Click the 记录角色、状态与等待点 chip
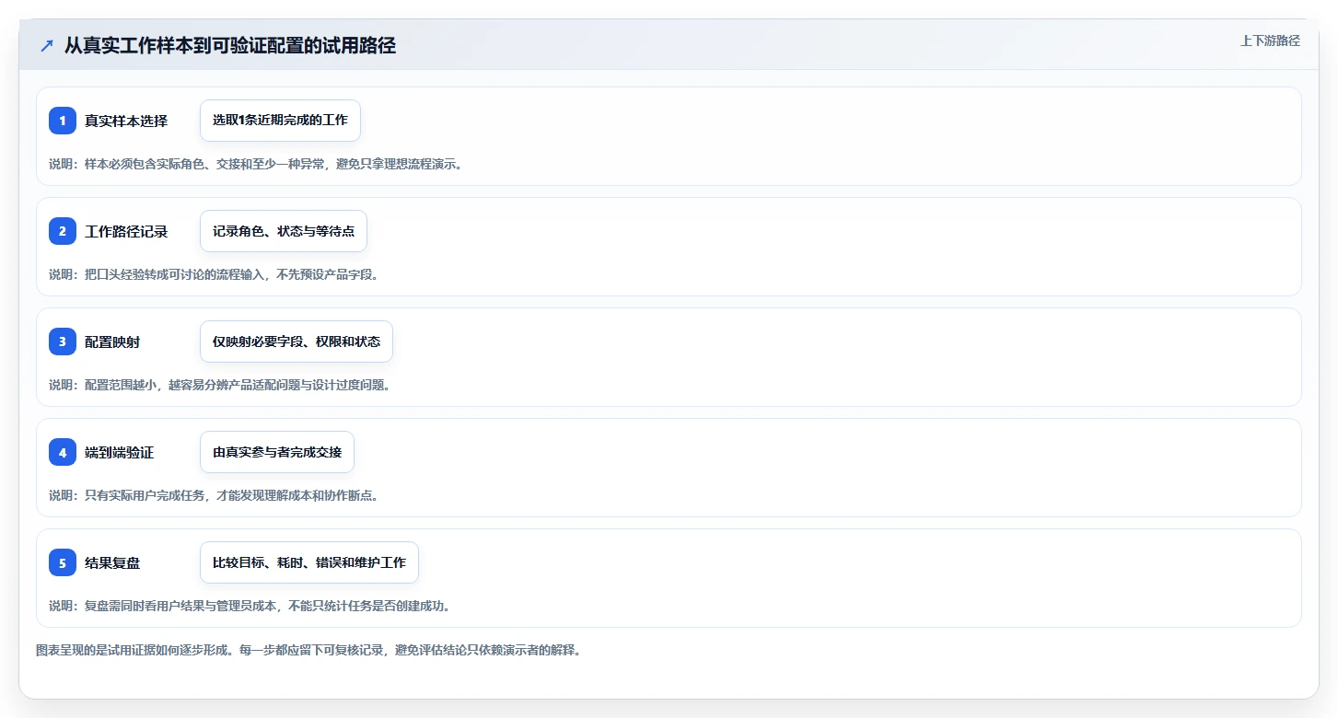The height and width of the screenshot is (718, 1338). click(284, 231)
